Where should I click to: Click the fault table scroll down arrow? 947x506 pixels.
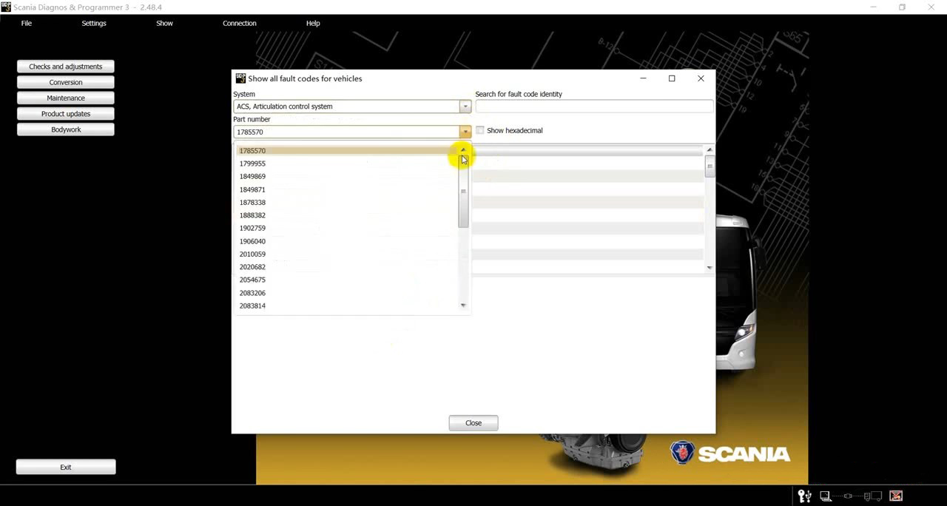point(710,268)
